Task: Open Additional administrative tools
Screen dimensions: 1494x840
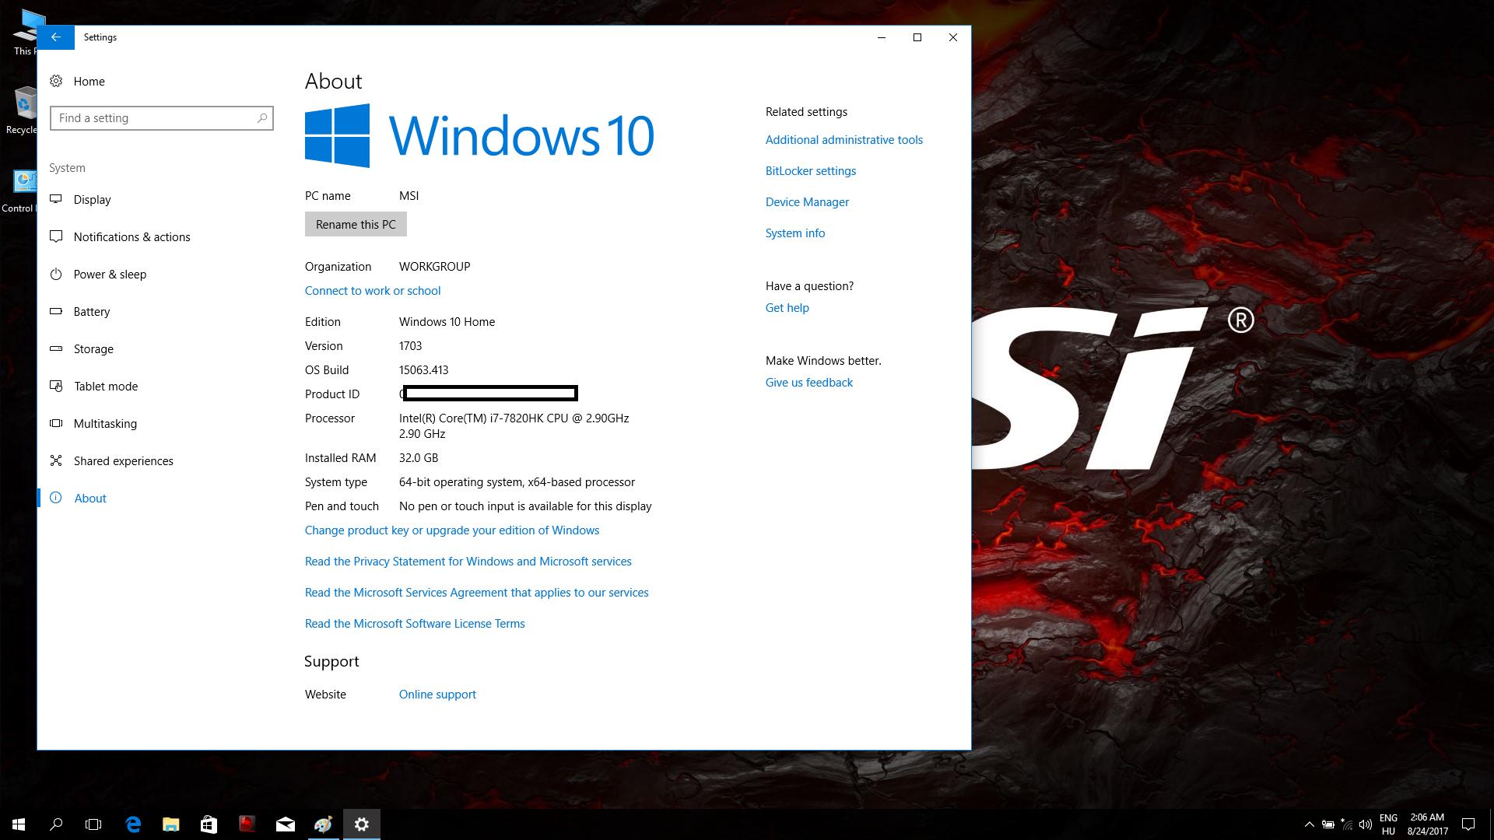Action: pyautogui.click(x=844, y=139)
